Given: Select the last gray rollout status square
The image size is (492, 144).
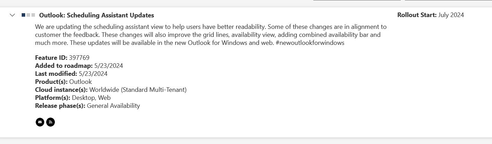Looking at the screenshot, I should coord(33,15).
